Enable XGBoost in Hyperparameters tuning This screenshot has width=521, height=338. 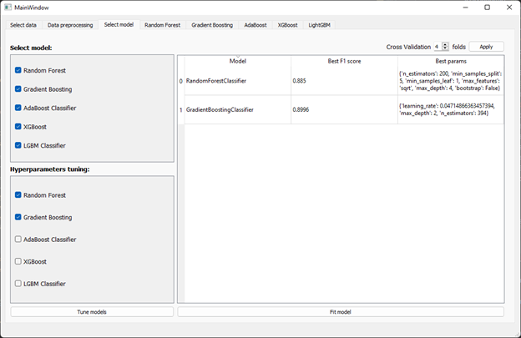tap(18, 261)
